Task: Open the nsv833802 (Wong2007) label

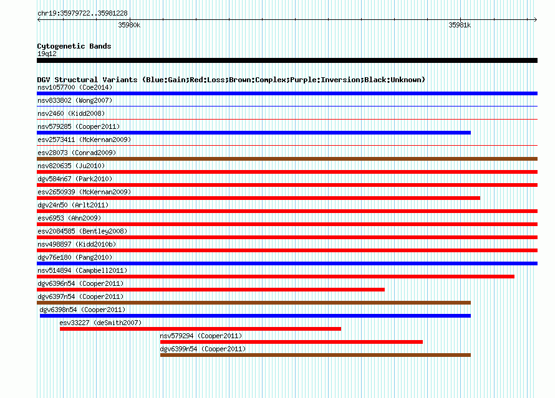Action: [75, 100]
